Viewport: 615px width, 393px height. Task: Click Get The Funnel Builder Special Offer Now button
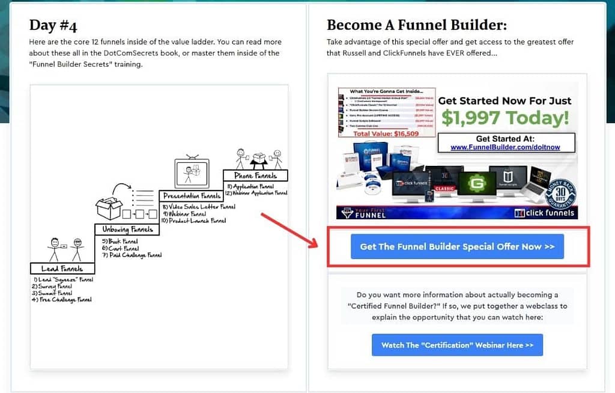pyautogui.click(x=457, y=246)
